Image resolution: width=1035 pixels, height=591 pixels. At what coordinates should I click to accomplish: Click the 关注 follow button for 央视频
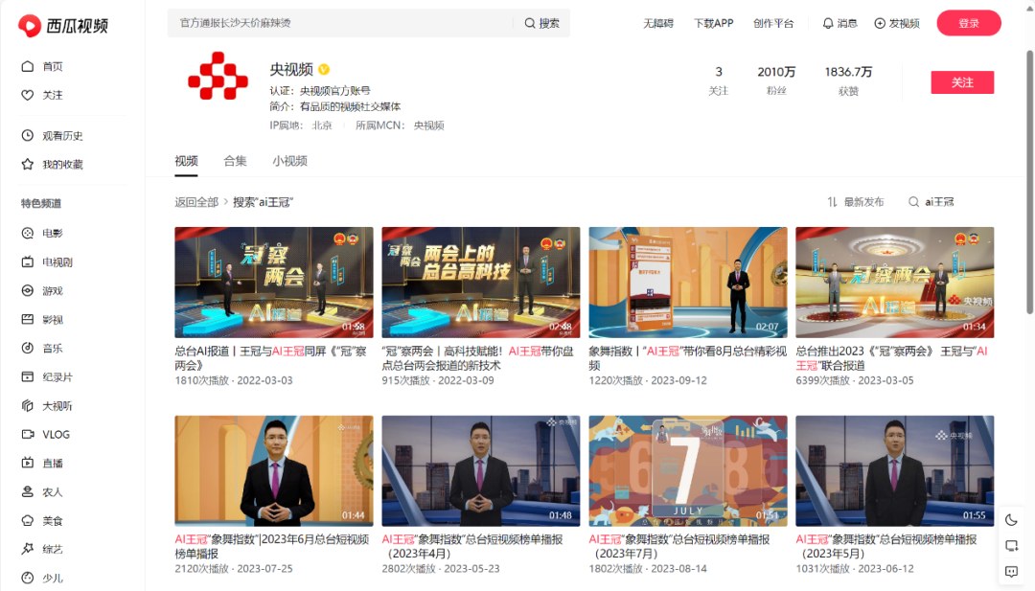coord(962,82)
